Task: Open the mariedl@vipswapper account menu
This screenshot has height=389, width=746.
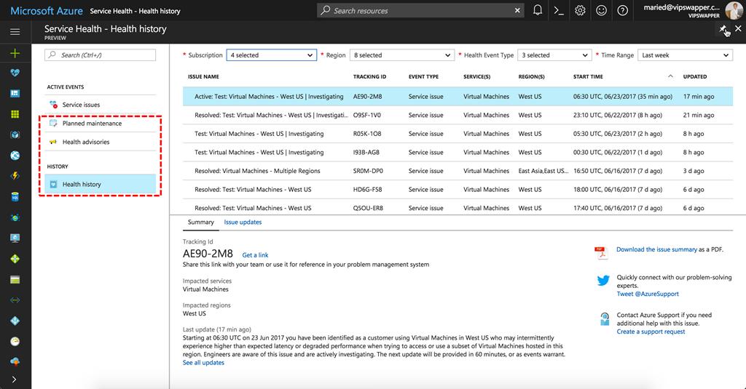Action: click(682, 10)
